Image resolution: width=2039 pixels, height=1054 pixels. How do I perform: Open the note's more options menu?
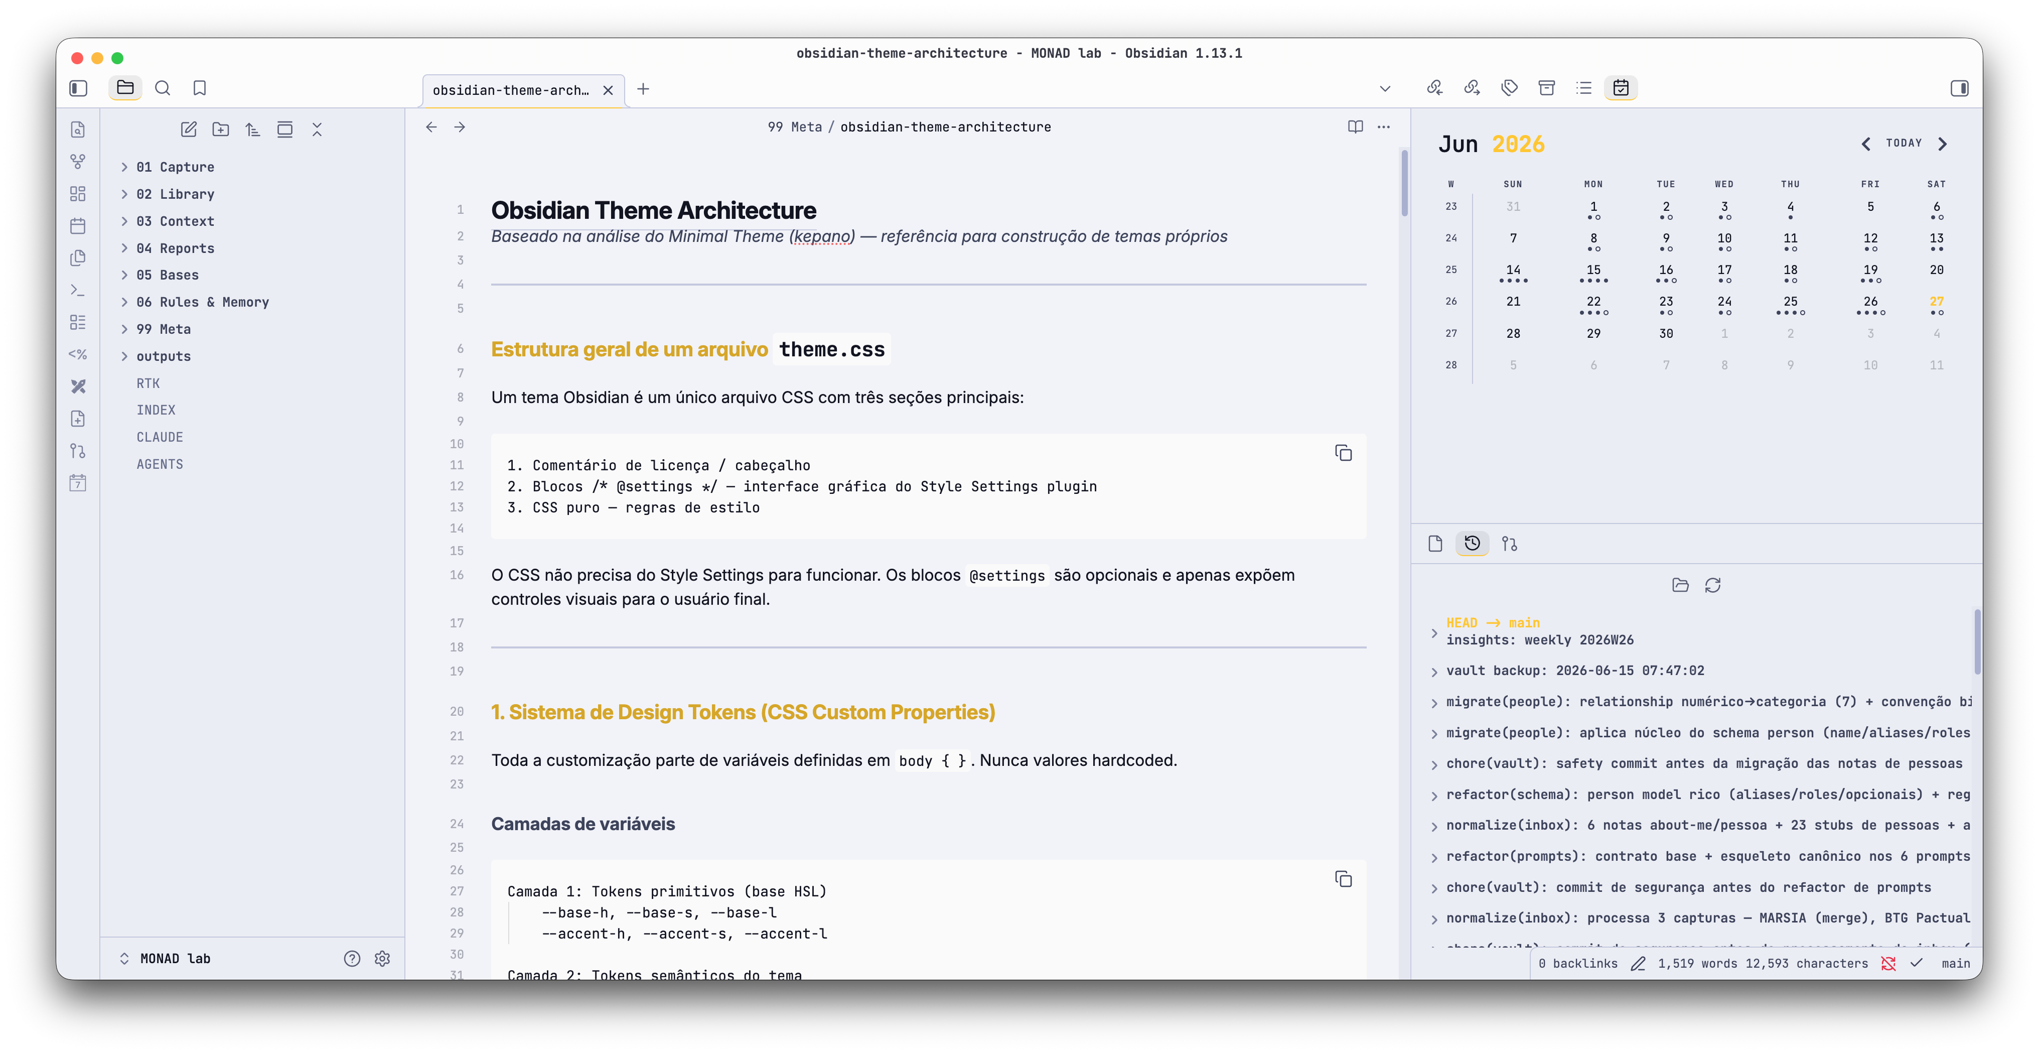tap(1384, 126)
